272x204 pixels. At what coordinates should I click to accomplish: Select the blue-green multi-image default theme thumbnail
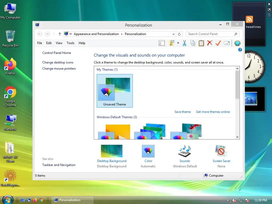pyautogui.click(x=150, y=131)
